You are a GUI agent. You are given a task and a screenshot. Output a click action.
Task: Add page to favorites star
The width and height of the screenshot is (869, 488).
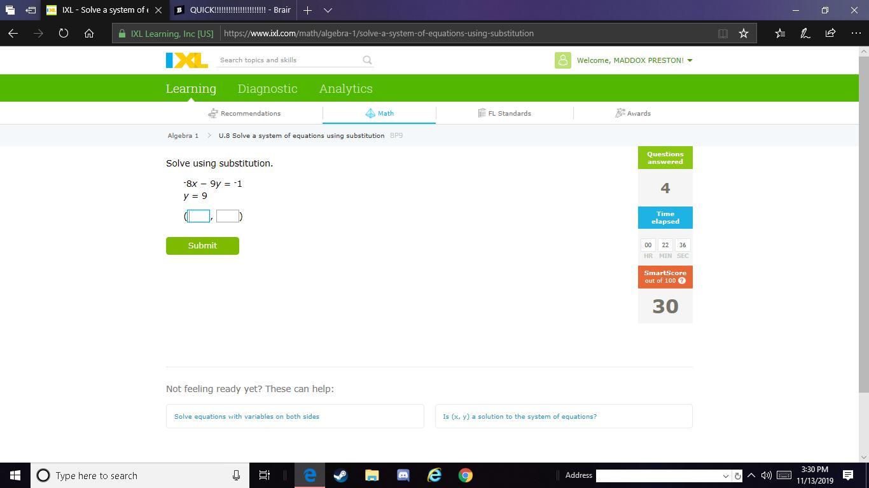(743, 33)
